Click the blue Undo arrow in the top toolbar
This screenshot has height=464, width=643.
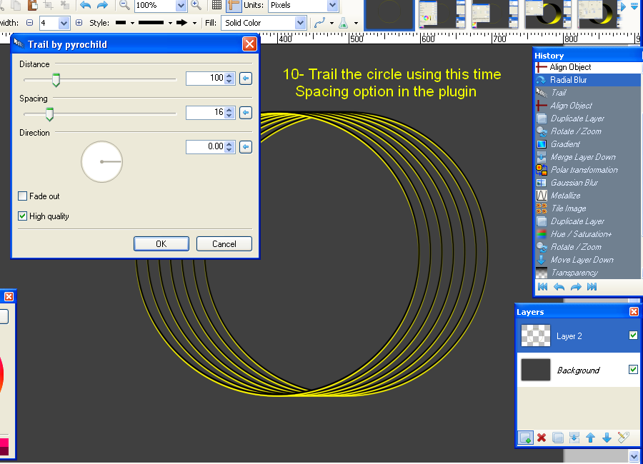pyautogui.click(x=85, y=5)
